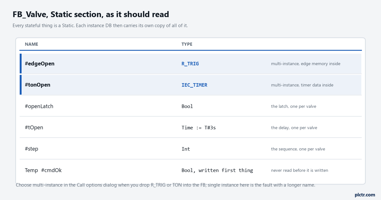Click note 'the delay, one per valve'

[x=294, y=128]
